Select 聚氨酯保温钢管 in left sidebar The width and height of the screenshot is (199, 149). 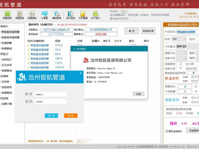(10, 32)
